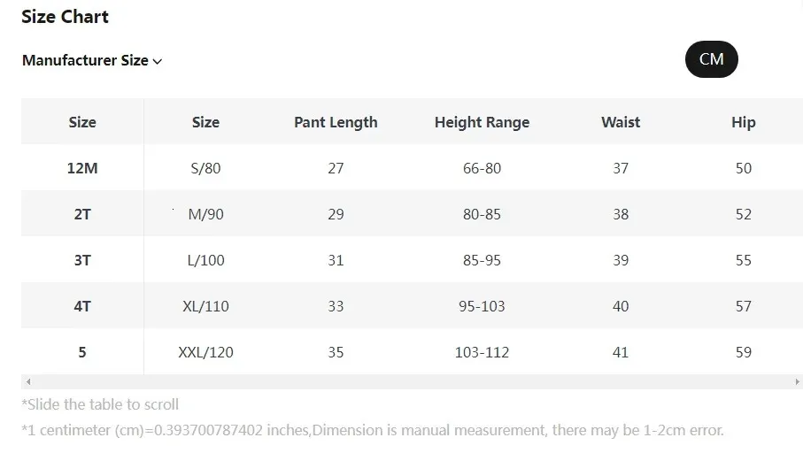The image size is (803, 453).
Task: Click the chevron next to Manufacturer Size
Action: click(x=158, y=62)
